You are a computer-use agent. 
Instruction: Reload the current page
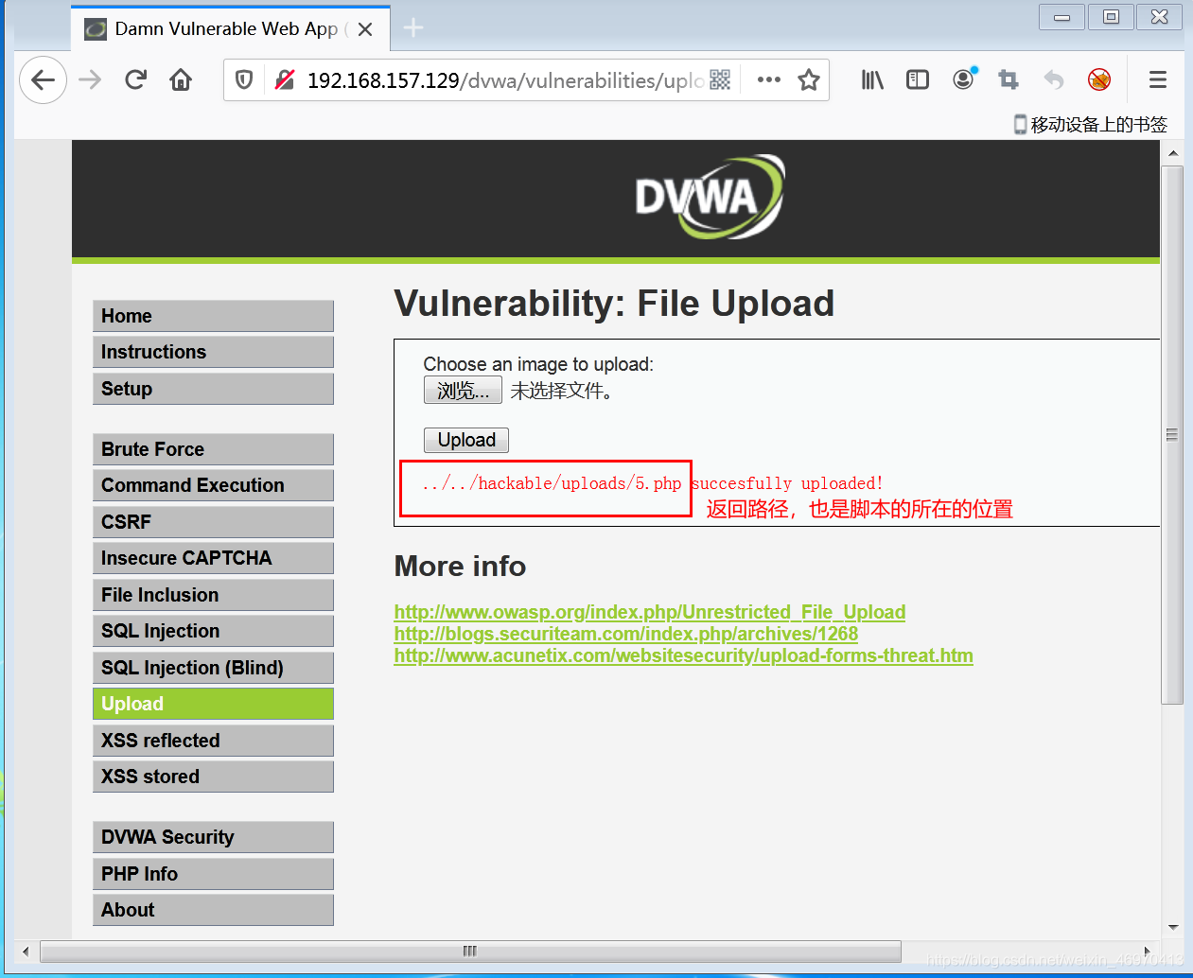point(135,80)
